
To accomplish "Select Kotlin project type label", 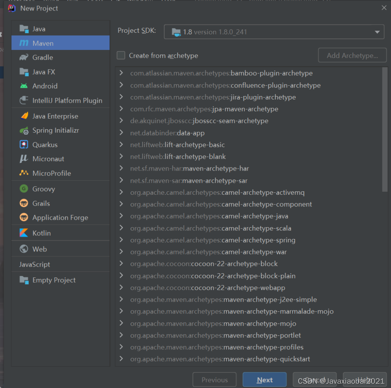I will pos(41,233).
